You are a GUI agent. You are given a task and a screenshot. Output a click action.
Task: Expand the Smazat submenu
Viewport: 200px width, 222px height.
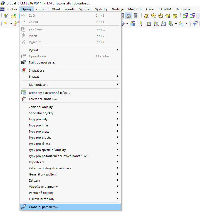point(70,77)
